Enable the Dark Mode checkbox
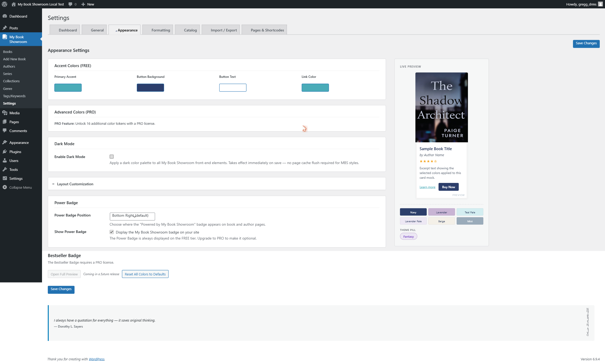 [x=112, y=157]
